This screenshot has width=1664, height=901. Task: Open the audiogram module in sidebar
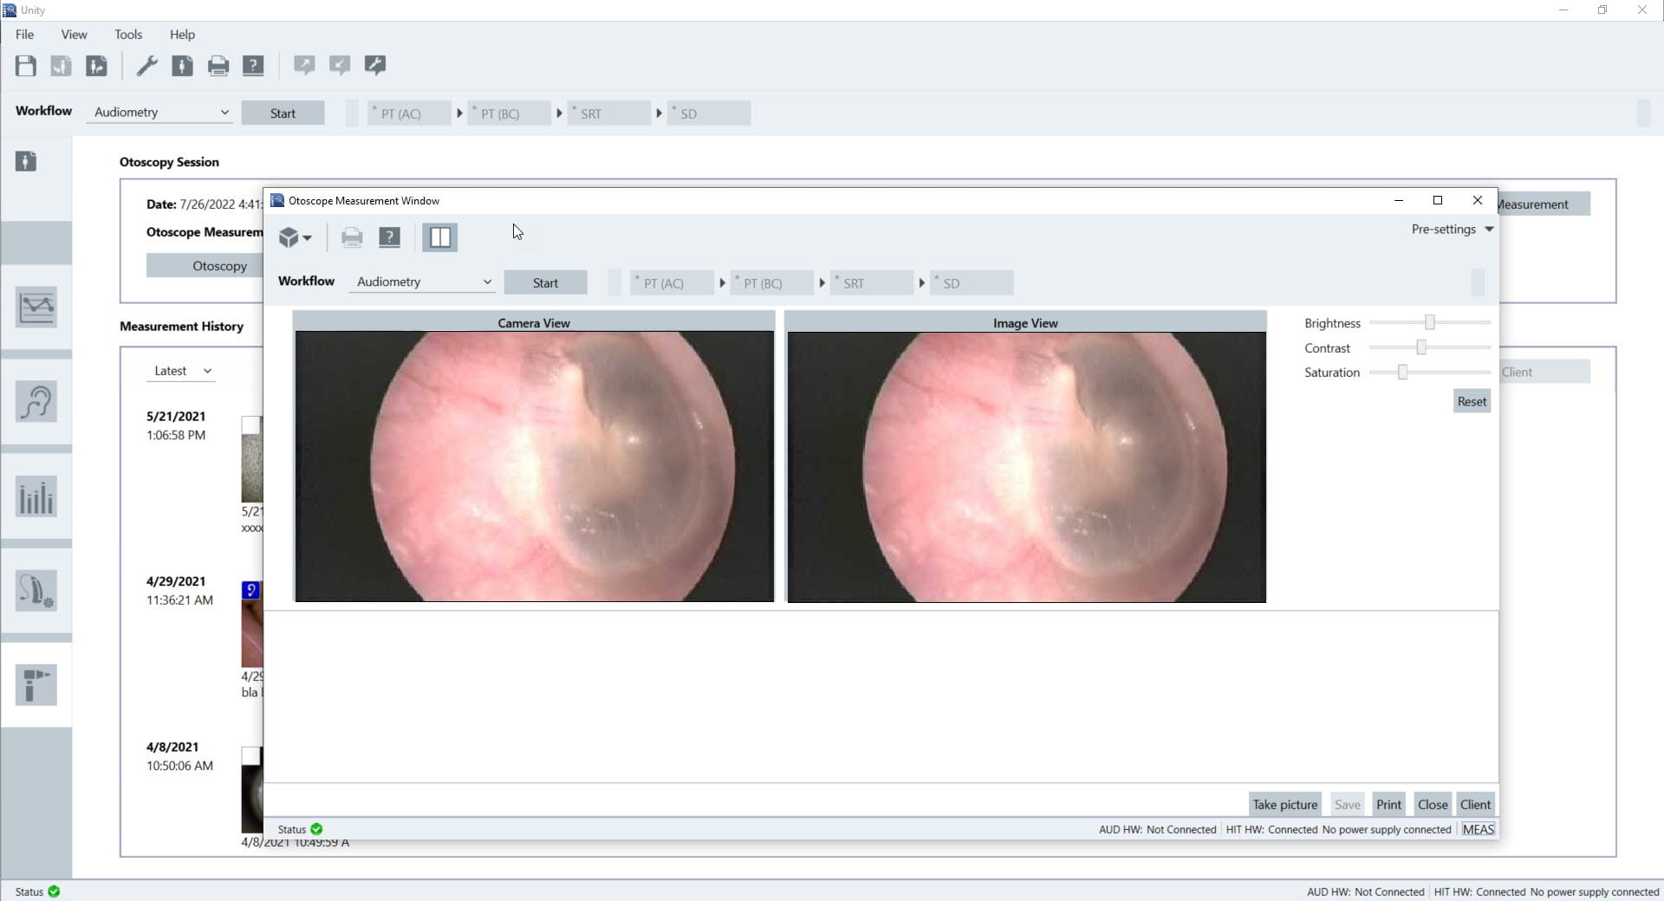pos(36,307)
